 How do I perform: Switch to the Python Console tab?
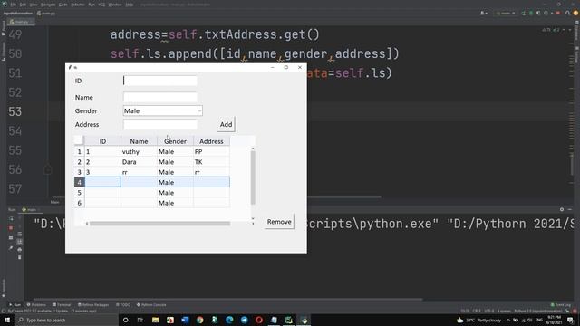pyautogui.click(x=151, y=305)
